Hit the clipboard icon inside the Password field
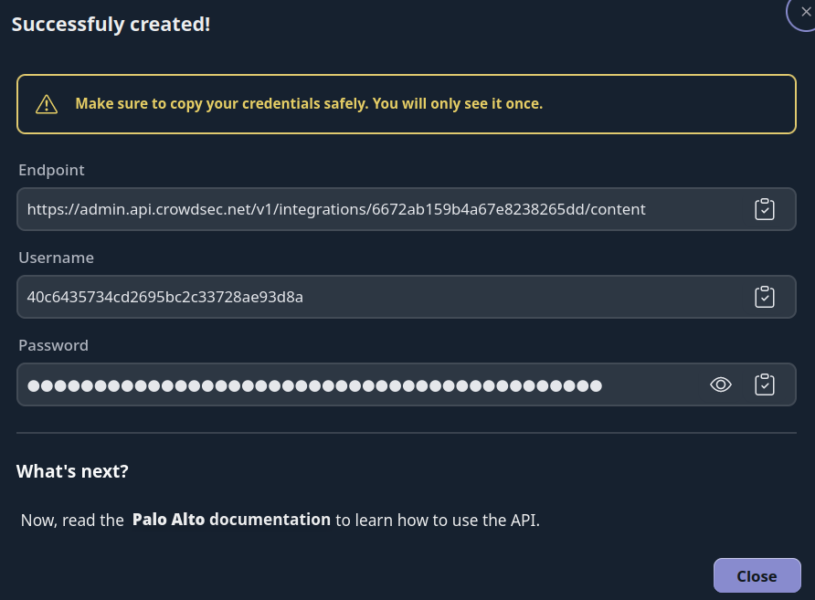The image size is (815, 600). point(765,384)
